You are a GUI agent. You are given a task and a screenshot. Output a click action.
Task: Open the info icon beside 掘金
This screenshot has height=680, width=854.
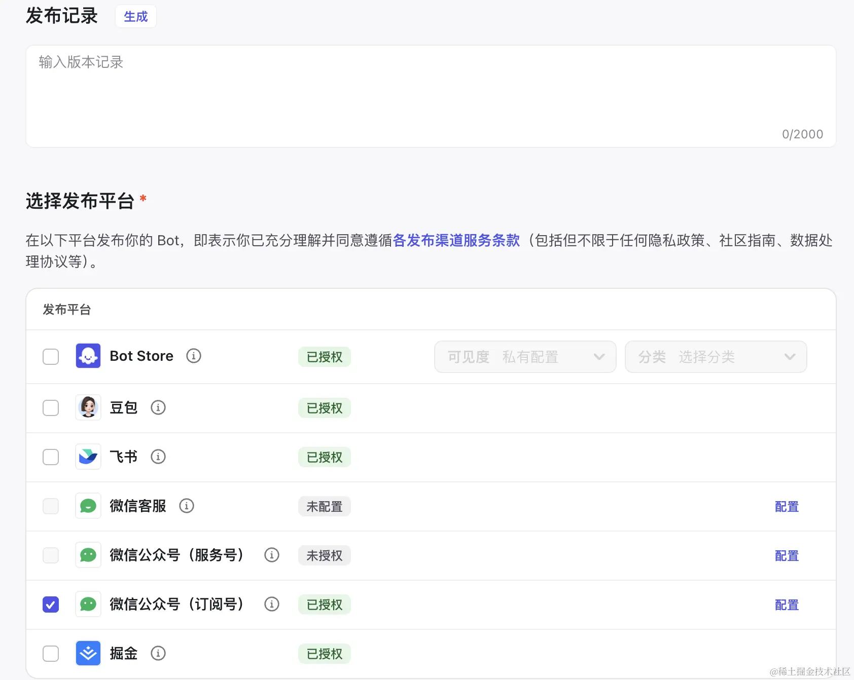[158, 653]
